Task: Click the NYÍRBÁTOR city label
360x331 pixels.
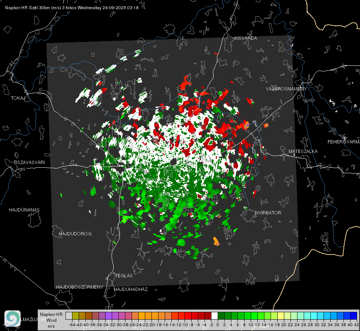Action: pyautogui.click(x=268, y=213)
